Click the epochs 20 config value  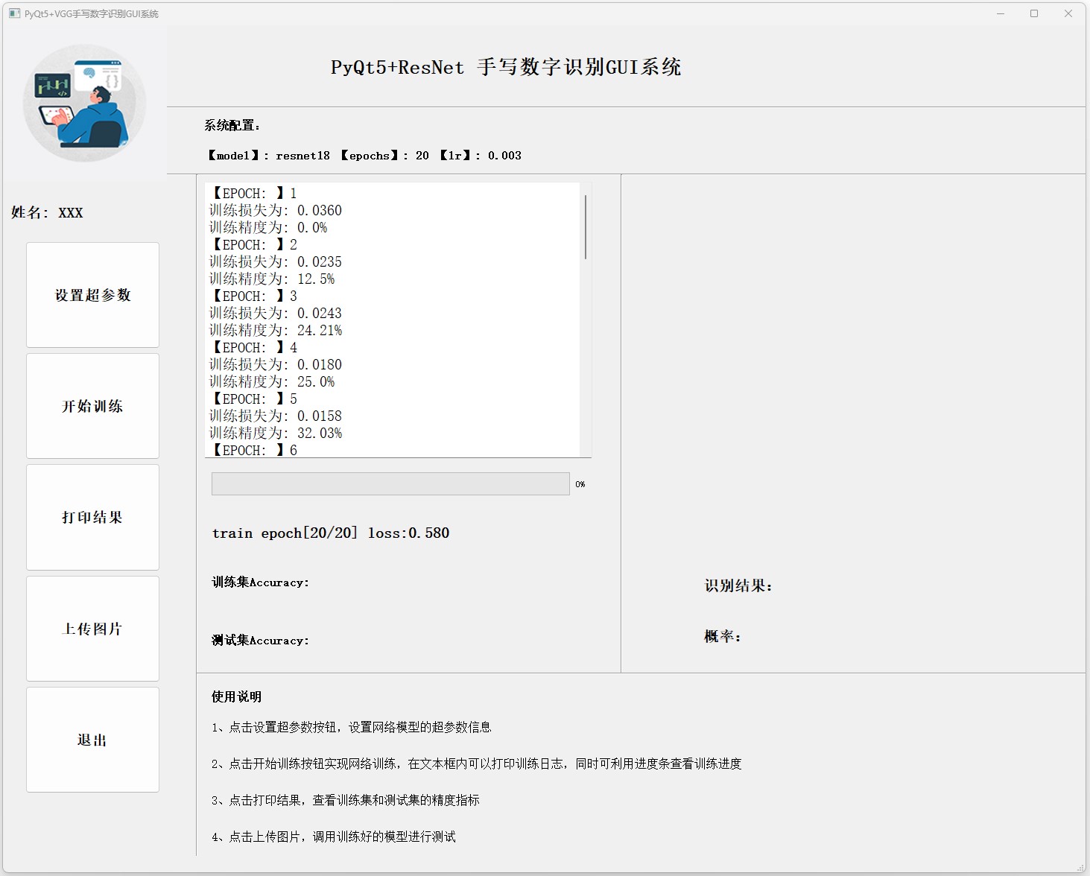[x=384, y=155]
